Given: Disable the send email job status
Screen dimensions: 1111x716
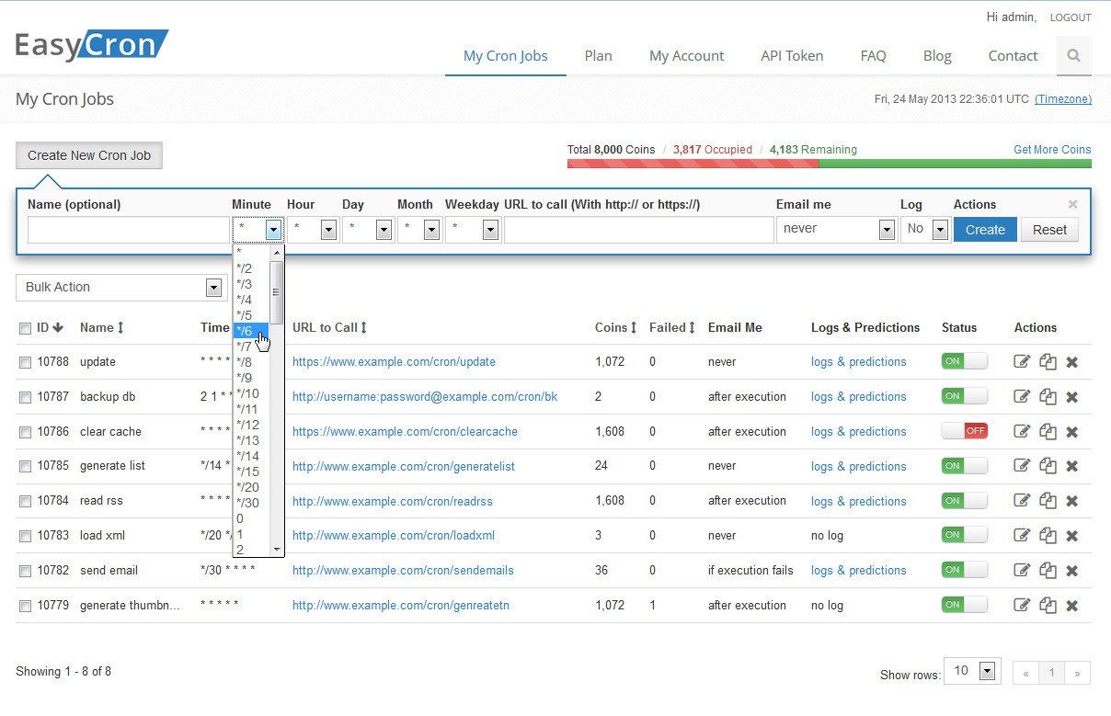Looking at the screenshot, I should coord(965,570).
